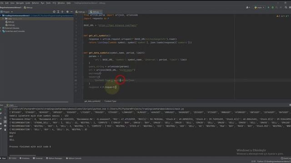Open the Edit menu
This screenshot has height=163, width=291.
pyautogui.click(x=7, y=3)
